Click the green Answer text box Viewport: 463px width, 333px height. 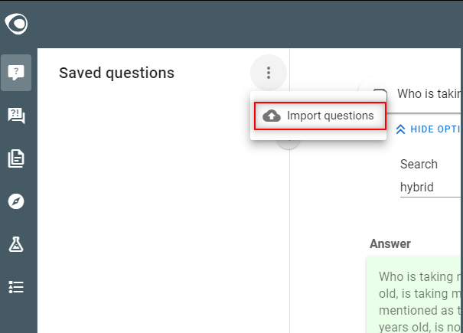pos(414,295)
